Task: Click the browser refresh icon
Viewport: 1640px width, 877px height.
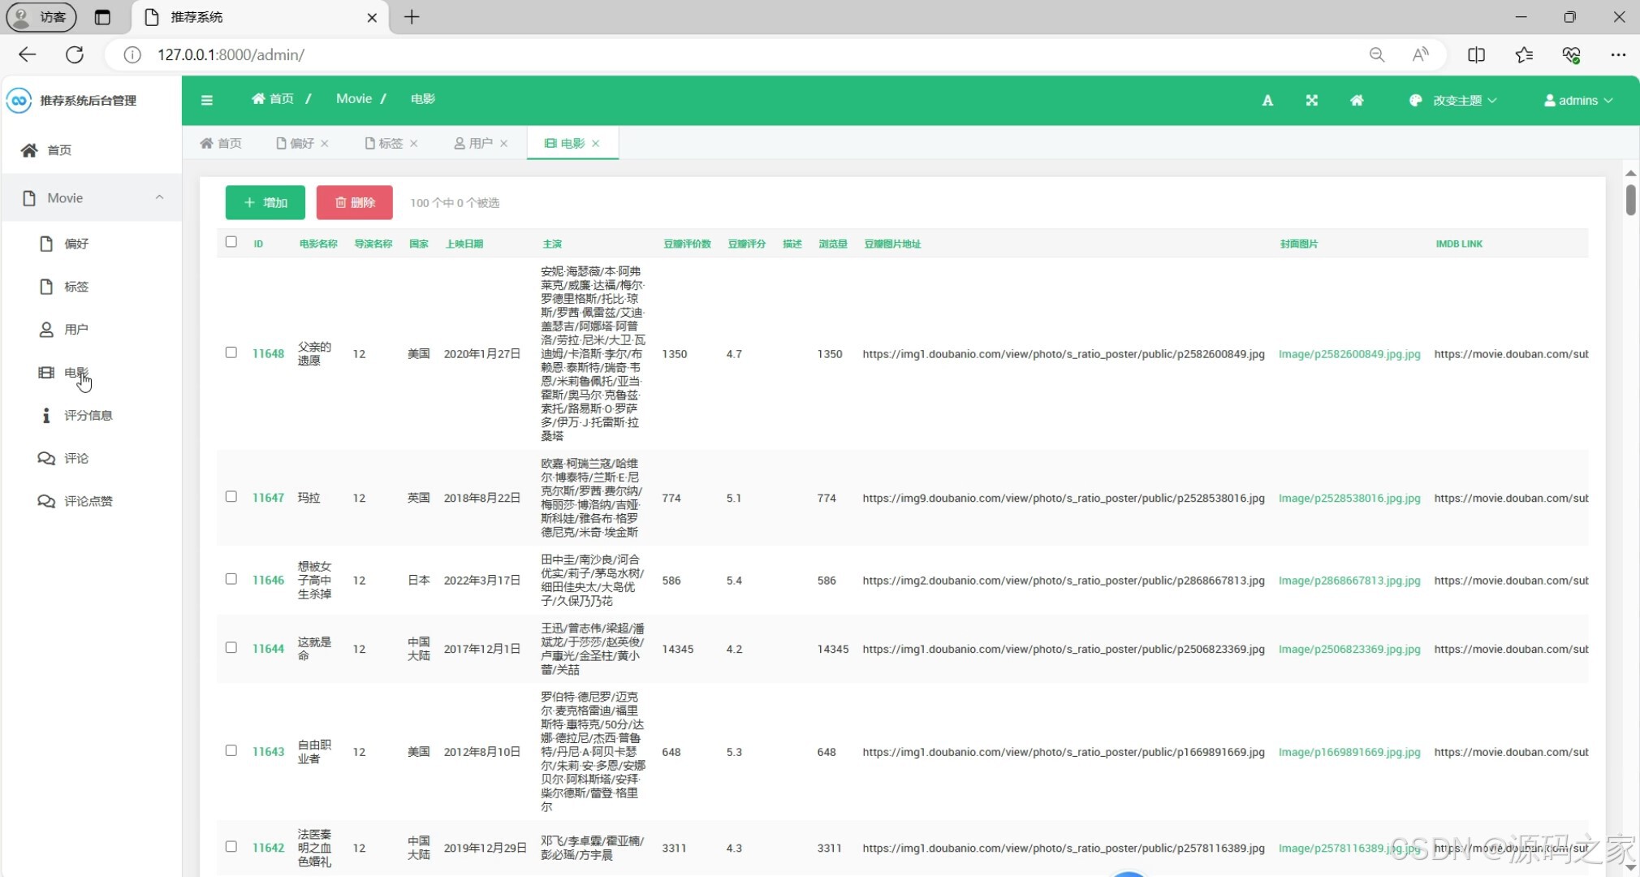Action: click(x=75, y=54)
